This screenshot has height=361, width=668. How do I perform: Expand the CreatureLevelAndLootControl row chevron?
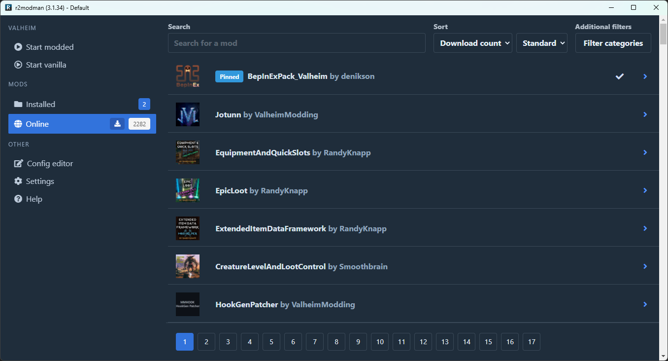pyautogui.click(x=645, y=266)
